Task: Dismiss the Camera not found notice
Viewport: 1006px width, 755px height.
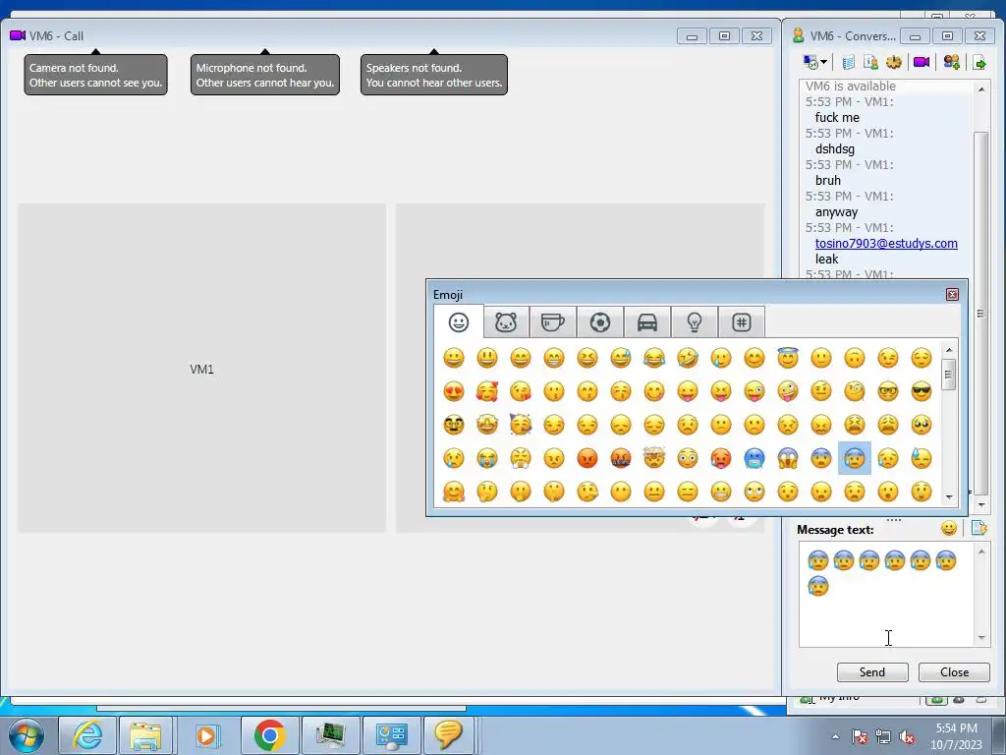Action: tap(95, 75)
